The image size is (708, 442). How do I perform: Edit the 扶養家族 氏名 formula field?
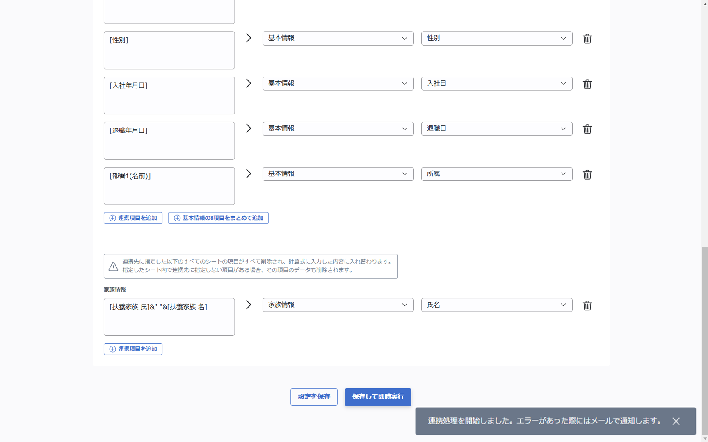tap(169, 317)
